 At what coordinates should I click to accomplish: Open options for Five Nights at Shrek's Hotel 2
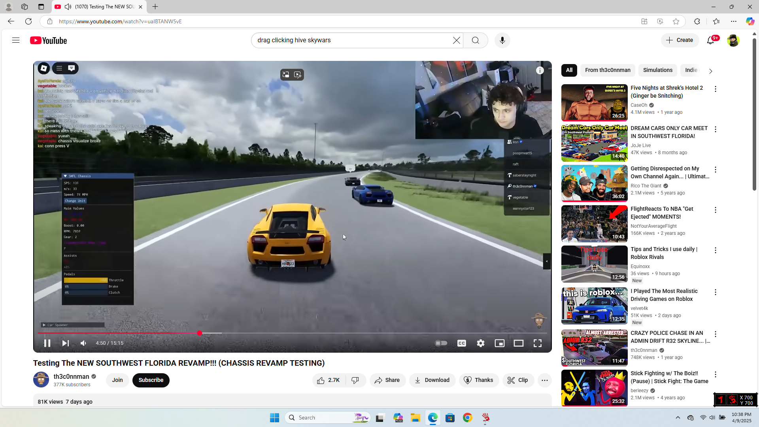716,89
